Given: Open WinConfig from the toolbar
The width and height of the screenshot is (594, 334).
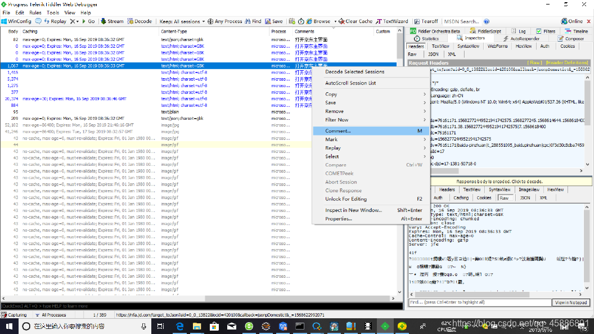Looking at the screenshot, I should coord(16,21).
